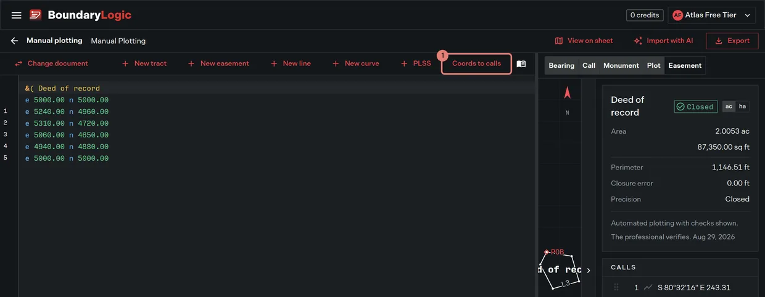Click the north arrow compass icon
The height and width of the screenshot is (297, 765).
568,92
